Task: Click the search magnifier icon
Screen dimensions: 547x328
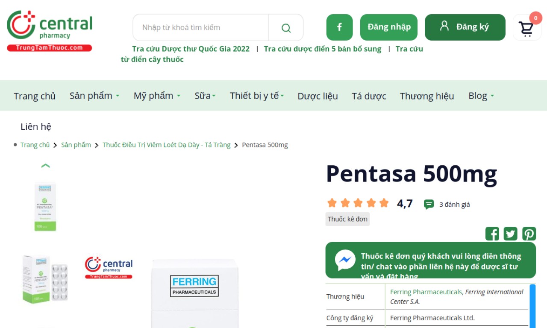Action: [x=286, y=28]
